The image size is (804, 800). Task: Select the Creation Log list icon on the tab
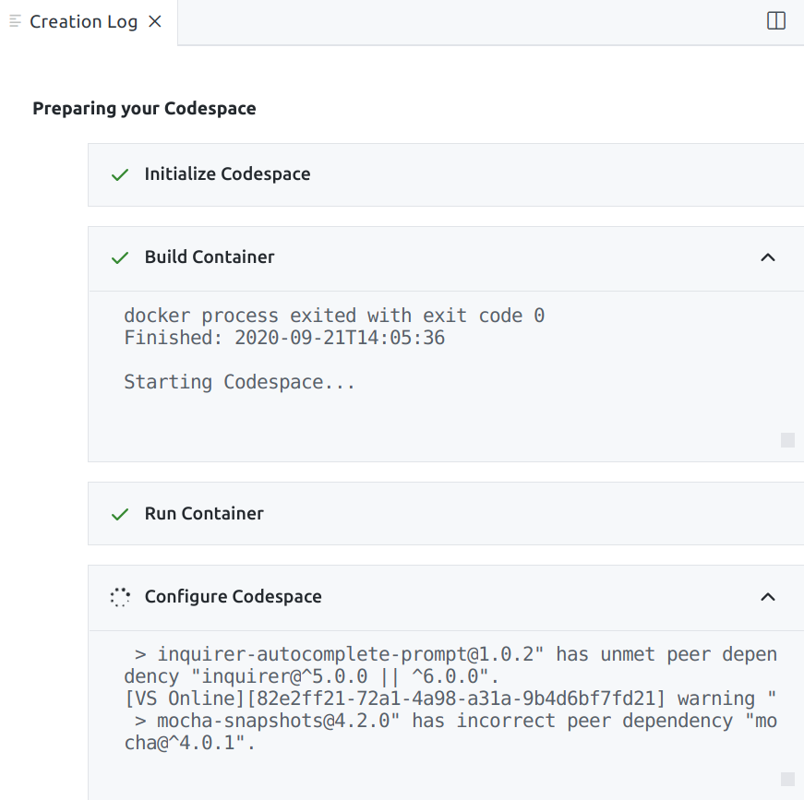(13, 21)
